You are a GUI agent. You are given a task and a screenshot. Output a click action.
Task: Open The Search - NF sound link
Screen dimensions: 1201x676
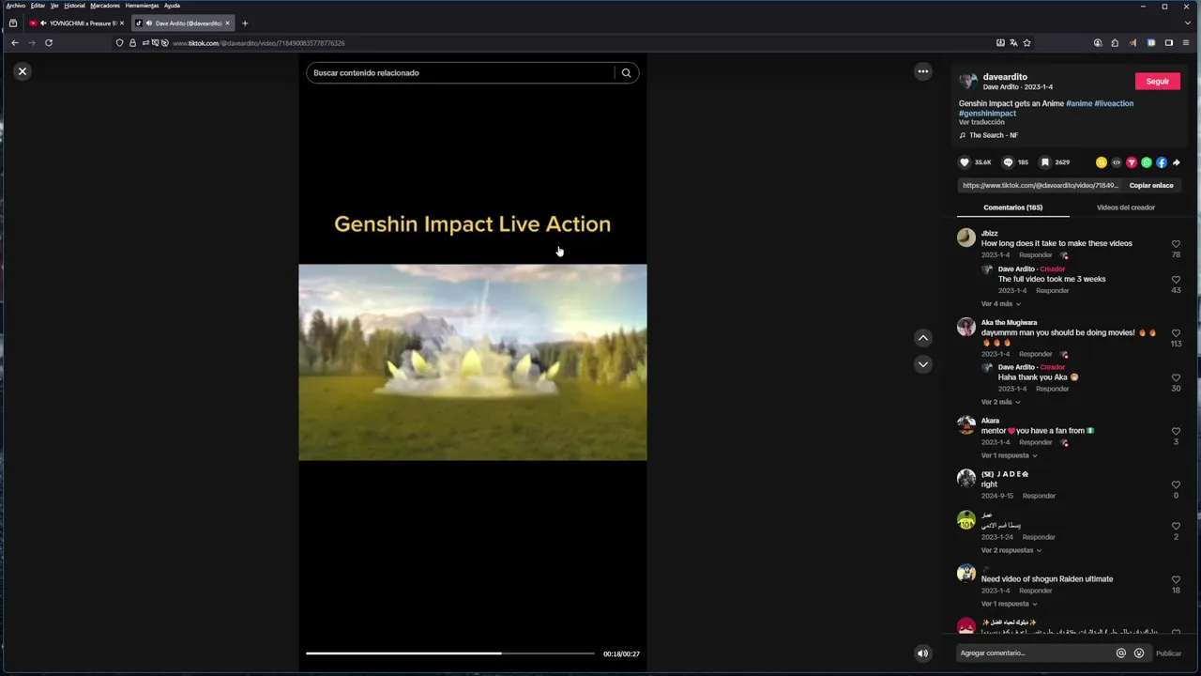coord(993,135)
